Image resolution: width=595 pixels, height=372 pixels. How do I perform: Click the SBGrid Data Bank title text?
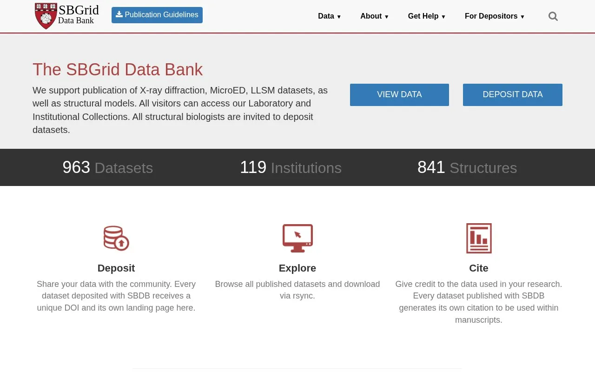coord(79,15)
